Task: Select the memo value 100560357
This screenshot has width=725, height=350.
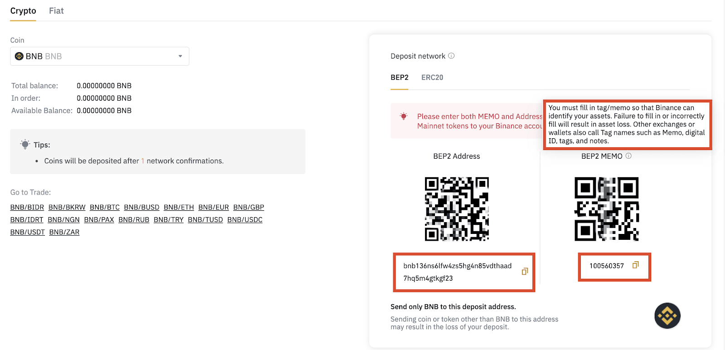Action: click(x=607, y=266)
